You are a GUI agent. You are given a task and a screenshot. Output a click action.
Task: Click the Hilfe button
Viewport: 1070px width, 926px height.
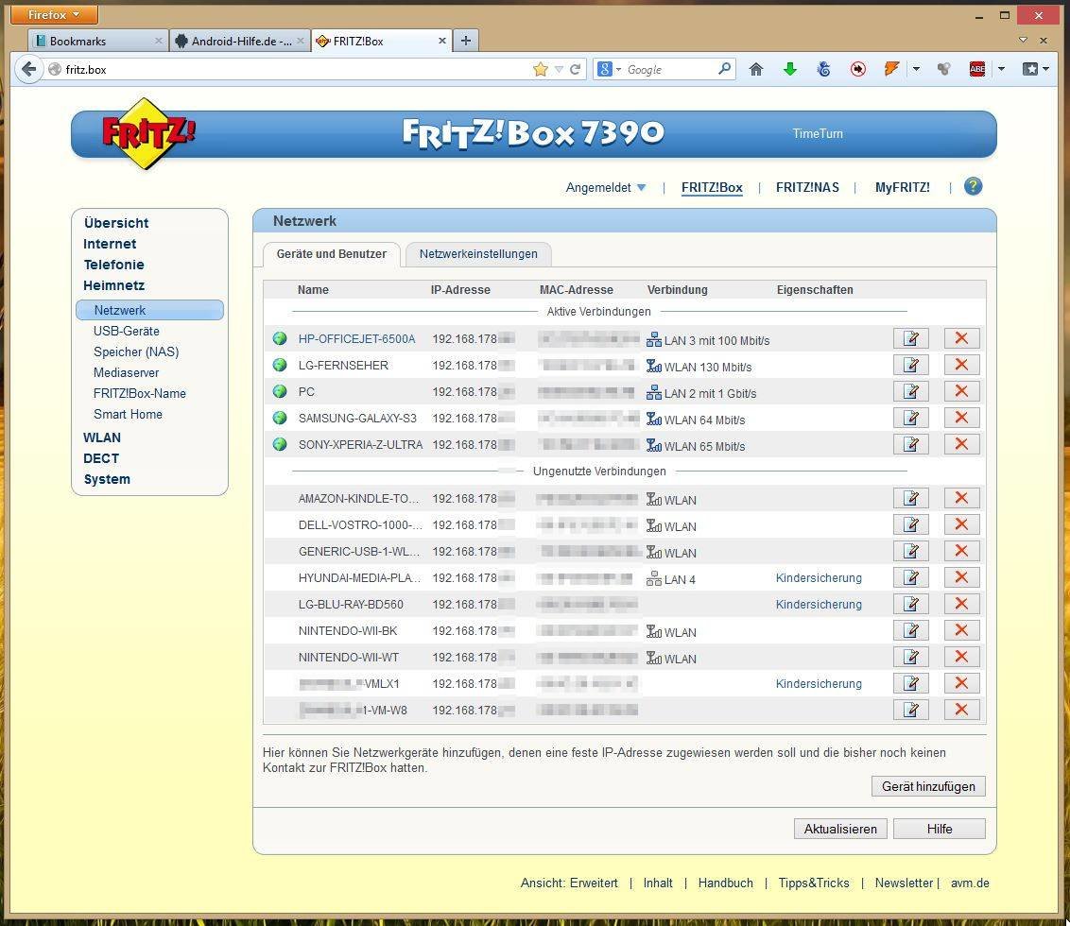point(939,829)
